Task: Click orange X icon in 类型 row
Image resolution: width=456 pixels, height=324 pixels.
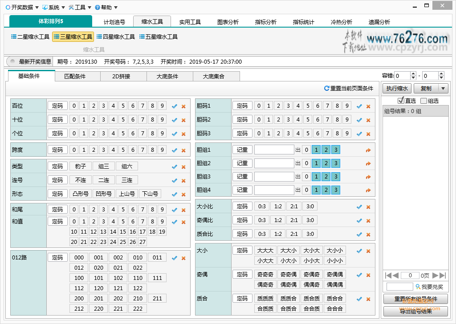Action: (183, 167)
